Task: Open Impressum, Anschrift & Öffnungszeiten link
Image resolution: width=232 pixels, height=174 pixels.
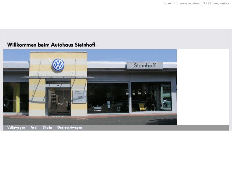Action: coord(203,3)
